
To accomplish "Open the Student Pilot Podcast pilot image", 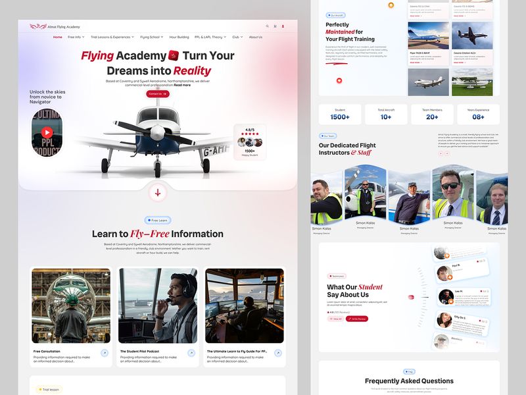I will tap(158, 305).
